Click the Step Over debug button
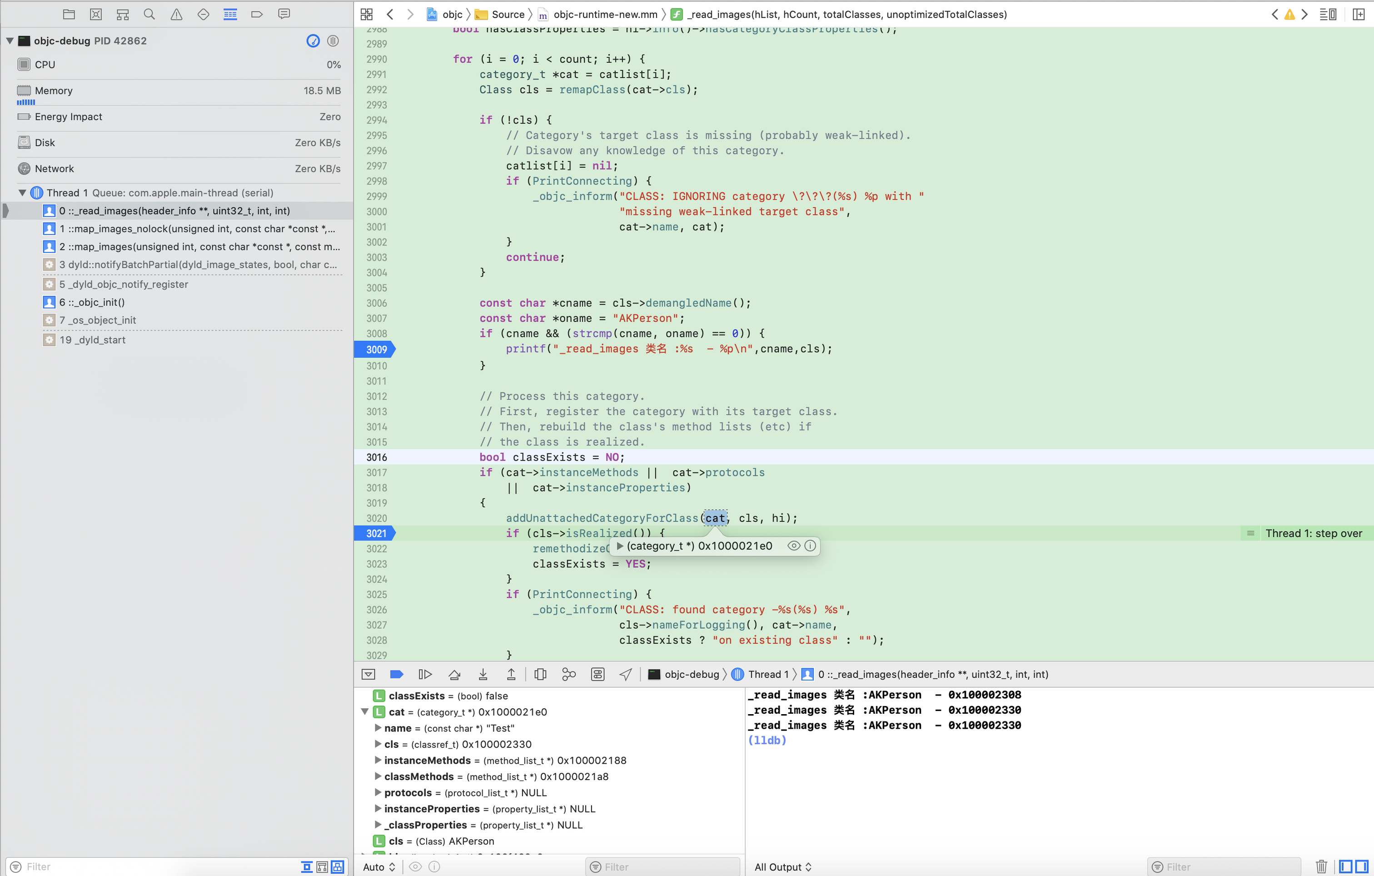The image size is (1374, 876). click(454, 675)
